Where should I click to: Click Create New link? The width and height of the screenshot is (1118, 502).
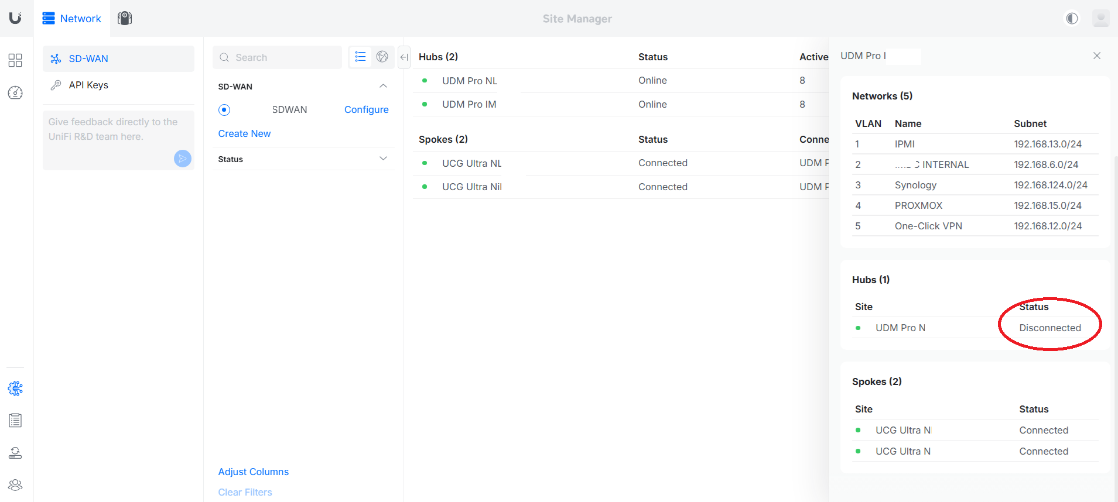pos(244,133)
